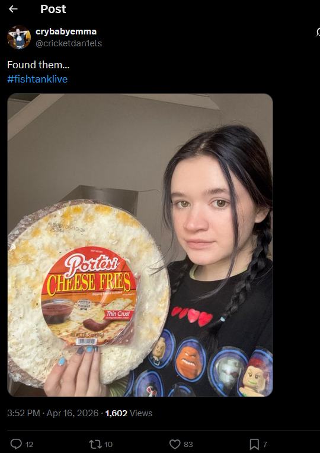Screen dimensions: 320x453
Task: Open the 3:52 PM Apr 16, 2026 timestamp
Action: [53, 413]
